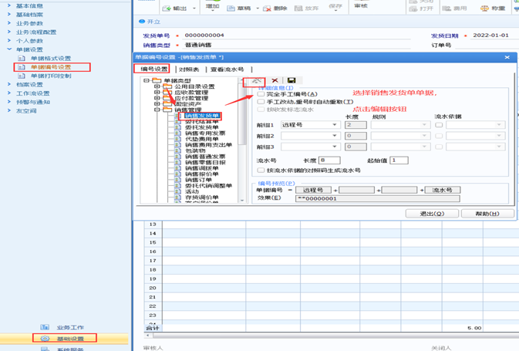This screenshot has width=519, height=351.
Task: Click the 单据类型 root folder icon
Action: [x=157, y=80]
